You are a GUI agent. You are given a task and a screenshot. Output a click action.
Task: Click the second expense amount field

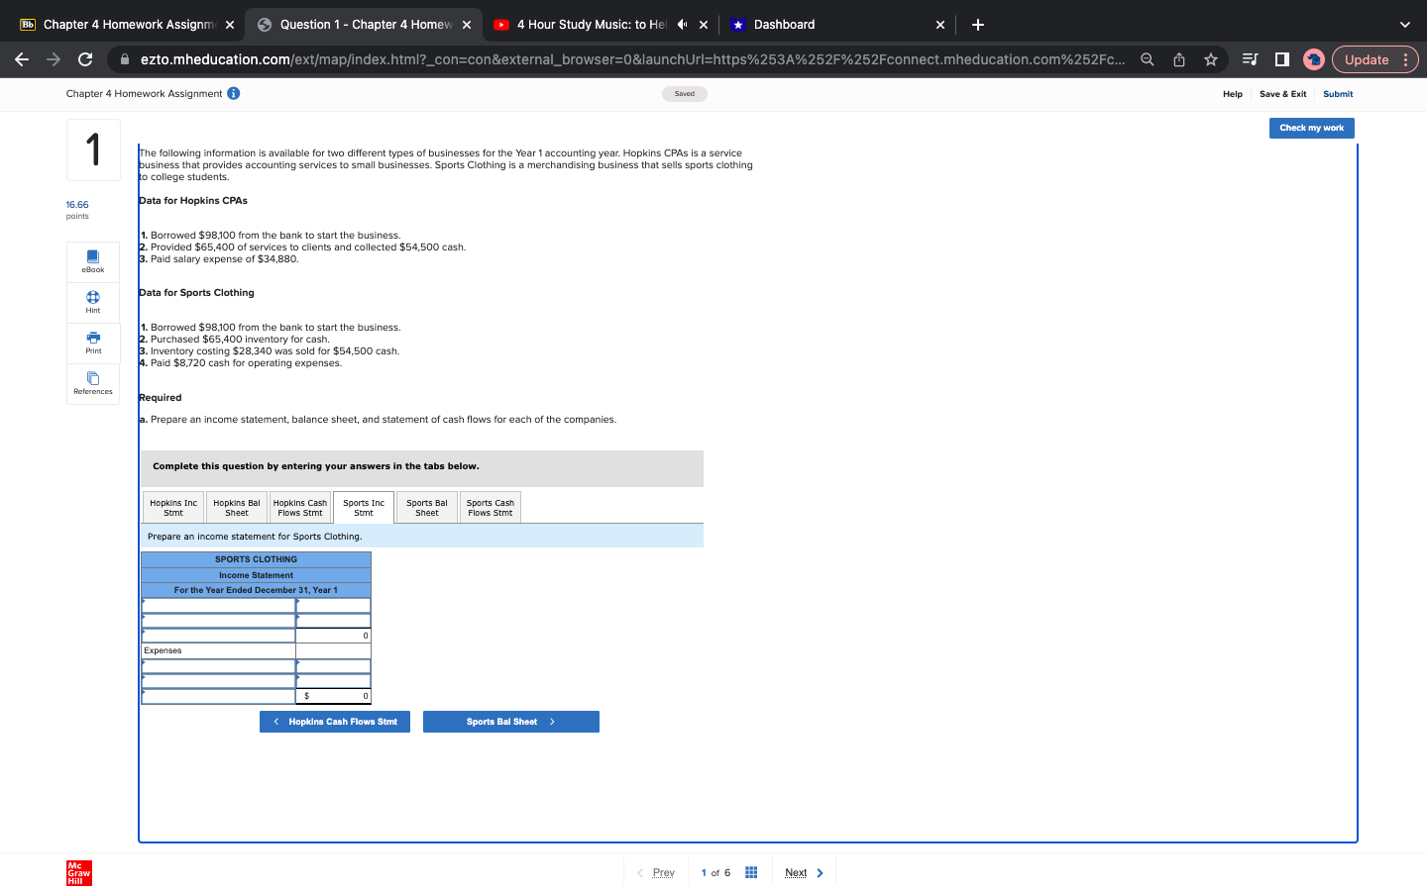click(x=334, y=681)
